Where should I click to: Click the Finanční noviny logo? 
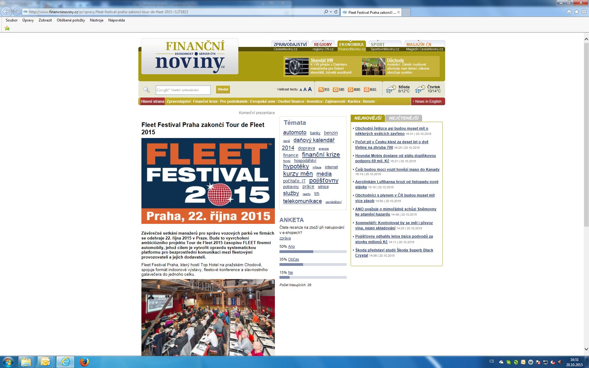[190, 56]
